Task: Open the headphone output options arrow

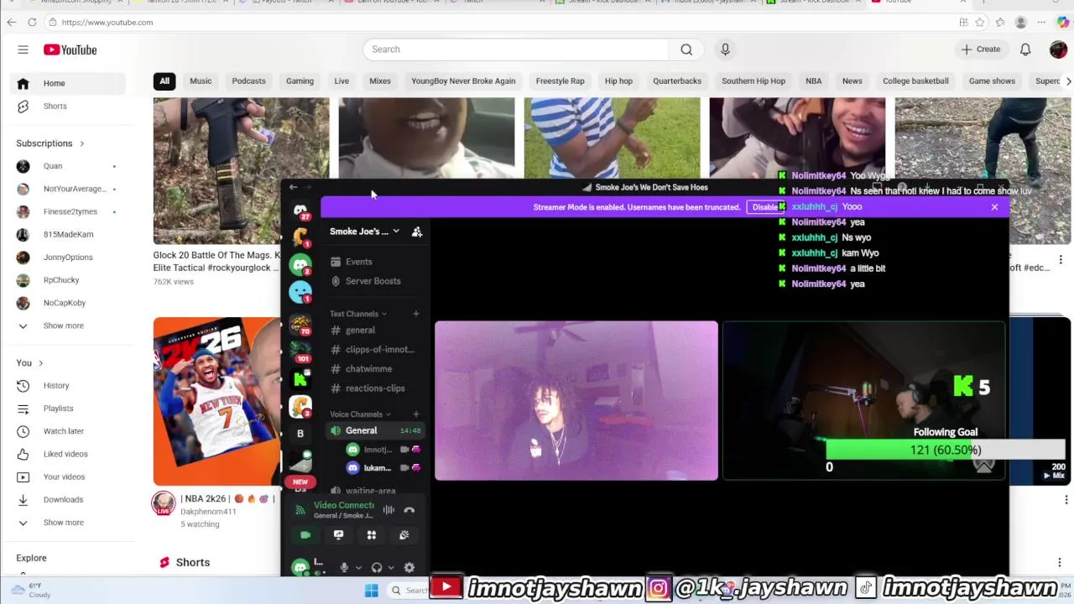Action: [391, 568]
